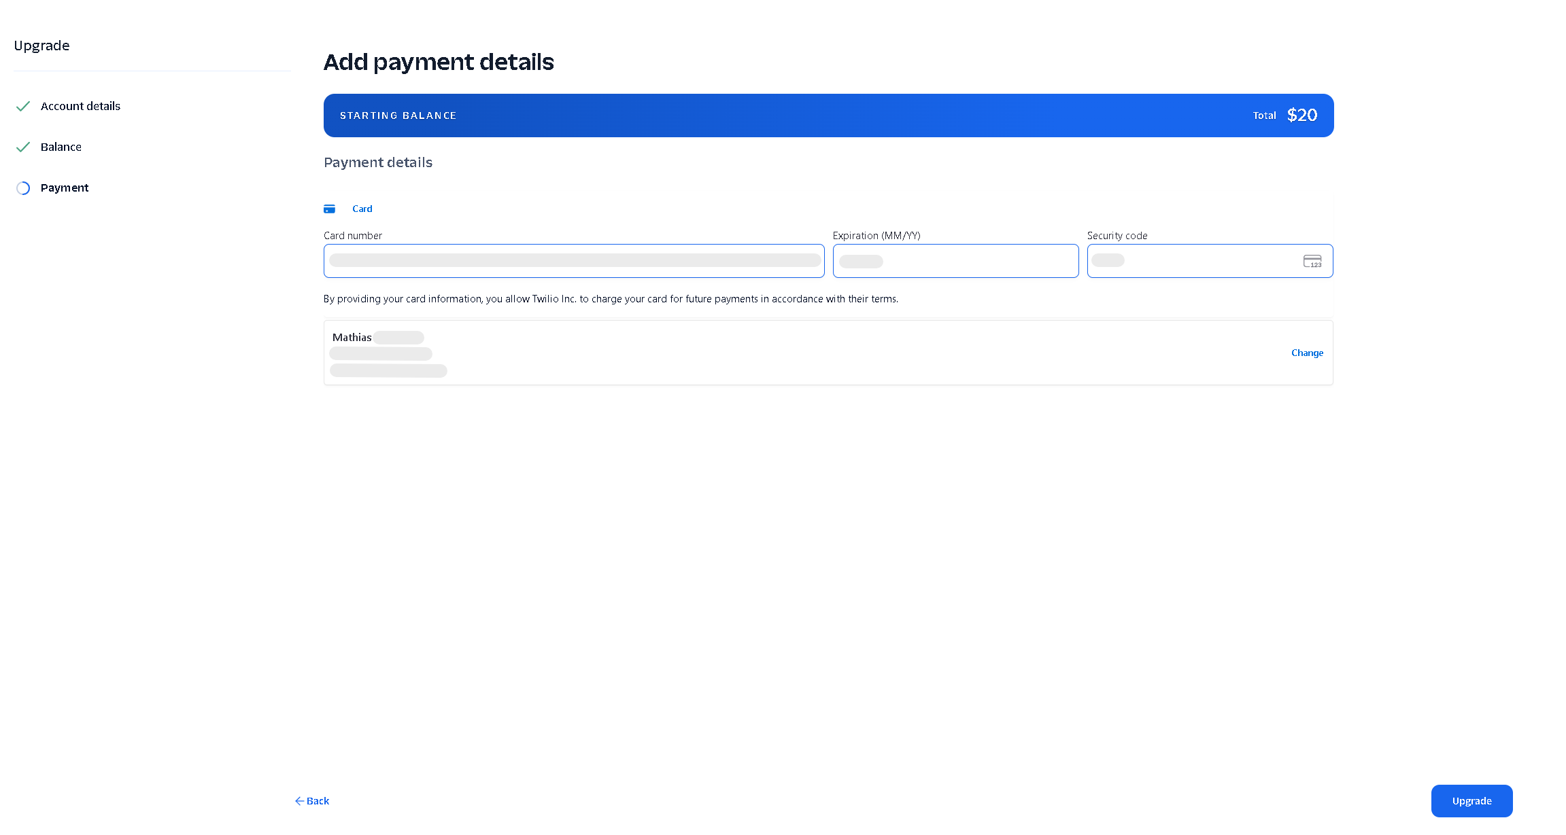The width and height of the screenshot is (1566, 835).
Task: Click the Upgrade sidebar title
Action: 41,46
